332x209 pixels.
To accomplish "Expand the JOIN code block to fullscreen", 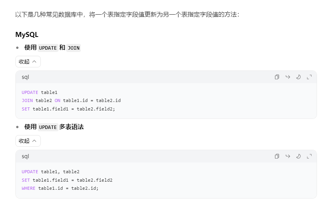I will click(x=309, y=77).
